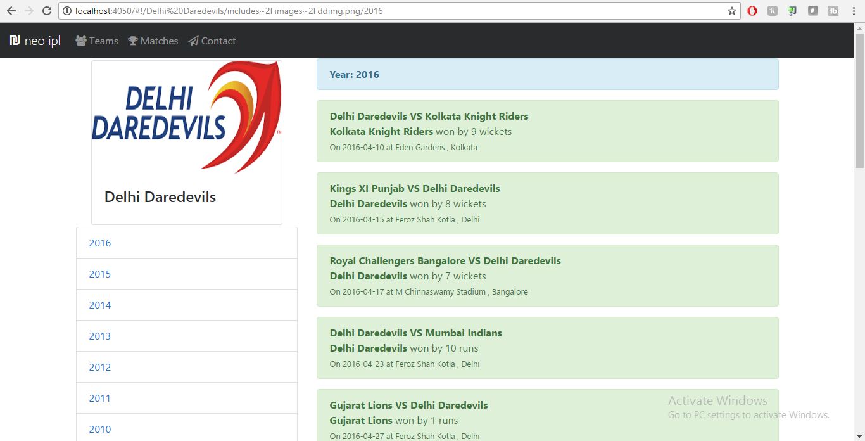Open the red stop-hand ad blocker extension
The height and width of the screenshot is (441, 865).
(x=752, y=11)
